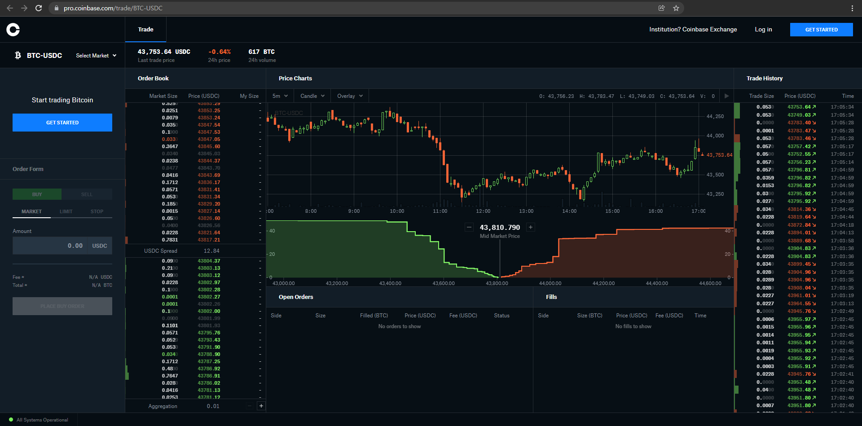The height and width of the screenshot is (426, 862).
Task: Click the Aggregation 0.01 value
Action: click(x=213, y=406)
